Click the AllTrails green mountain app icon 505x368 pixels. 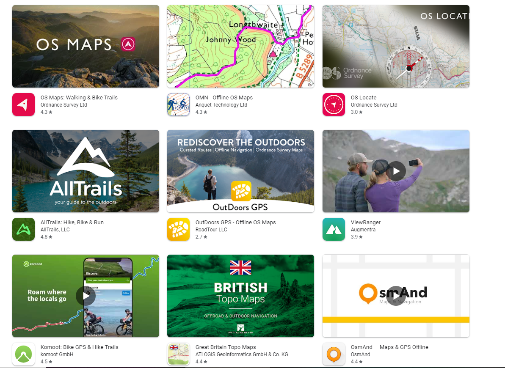pyautogui.click(x=23, y=229)
